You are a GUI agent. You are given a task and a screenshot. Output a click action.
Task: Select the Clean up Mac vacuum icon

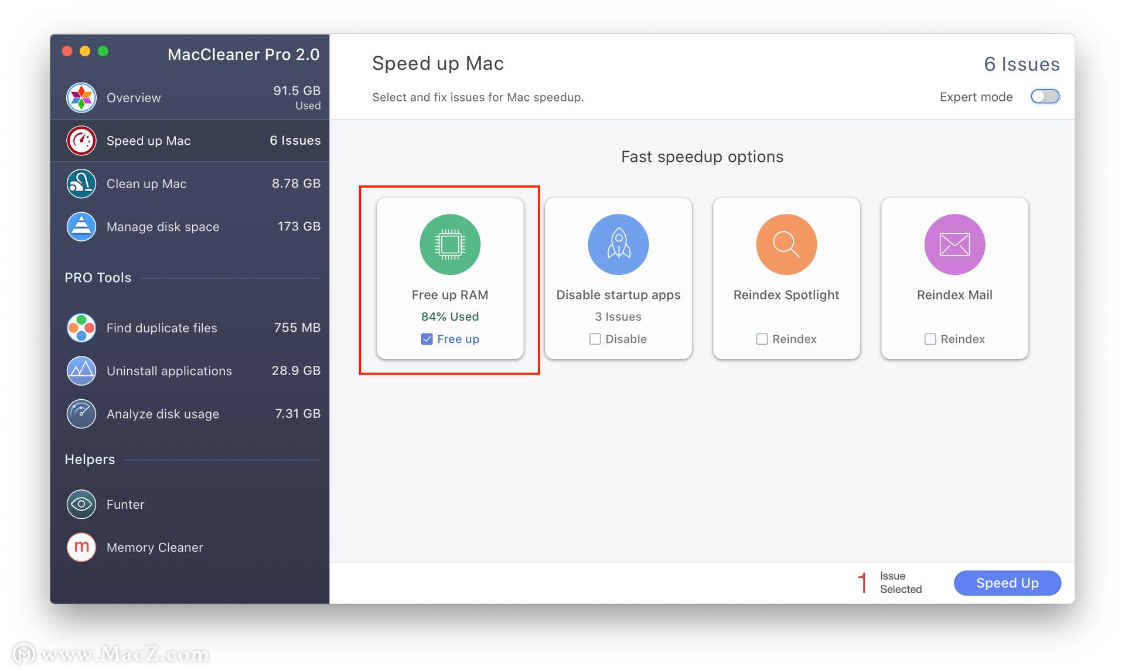tap(81, 183)
